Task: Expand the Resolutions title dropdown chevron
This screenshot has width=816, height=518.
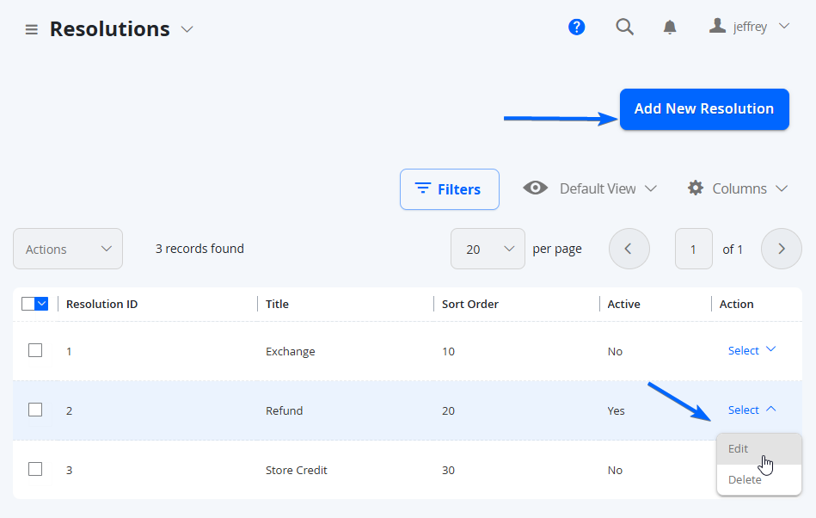Action: pyautogui.click(x=187, y=29)
